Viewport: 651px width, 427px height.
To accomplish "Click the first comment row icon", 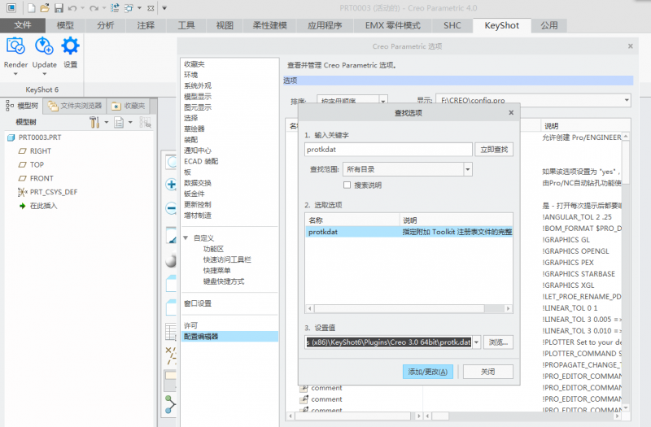I will pos(304,388).
